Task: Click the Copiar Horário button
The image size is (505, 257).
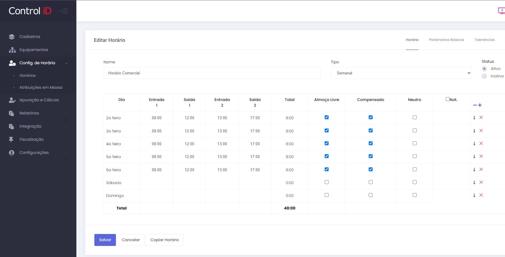Action: click(x=164, y=240)
